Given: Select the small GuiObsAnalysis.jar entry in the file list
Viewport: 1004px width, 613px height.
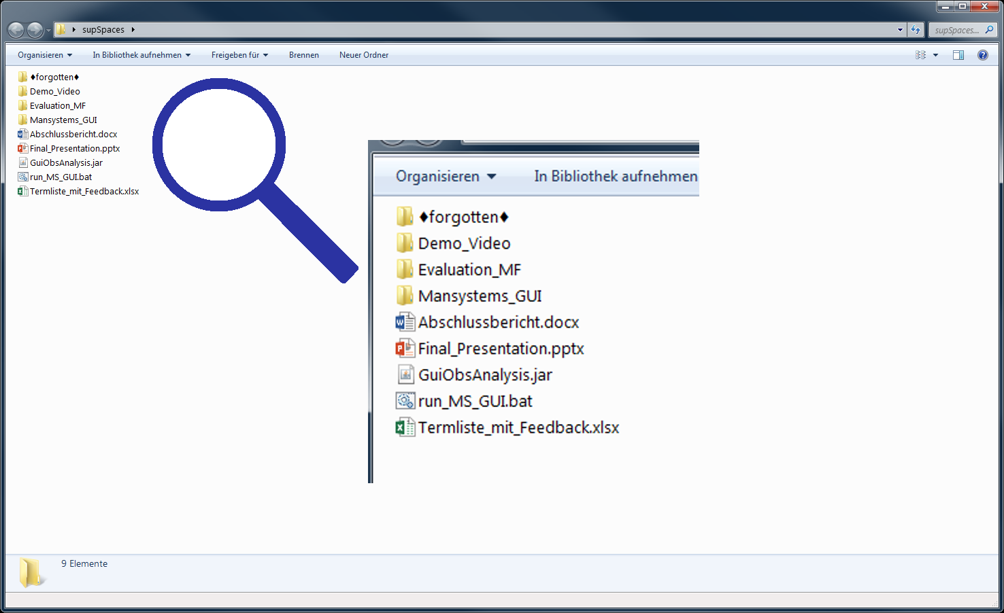Looking at the screenshot, I should tap(66, 162).
